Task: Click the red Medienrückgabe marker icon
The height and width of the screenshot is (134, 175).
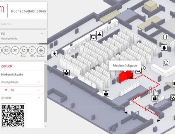Action: point(130,76)
